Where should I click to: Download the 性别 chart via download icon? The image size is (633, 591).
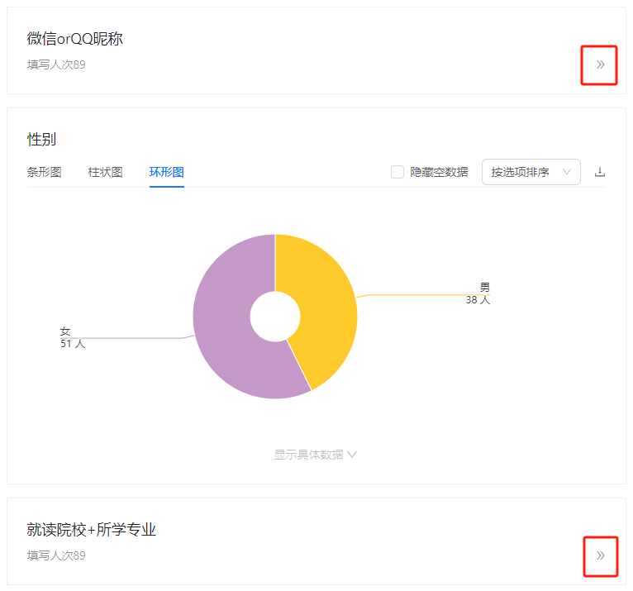click(599, 172)
